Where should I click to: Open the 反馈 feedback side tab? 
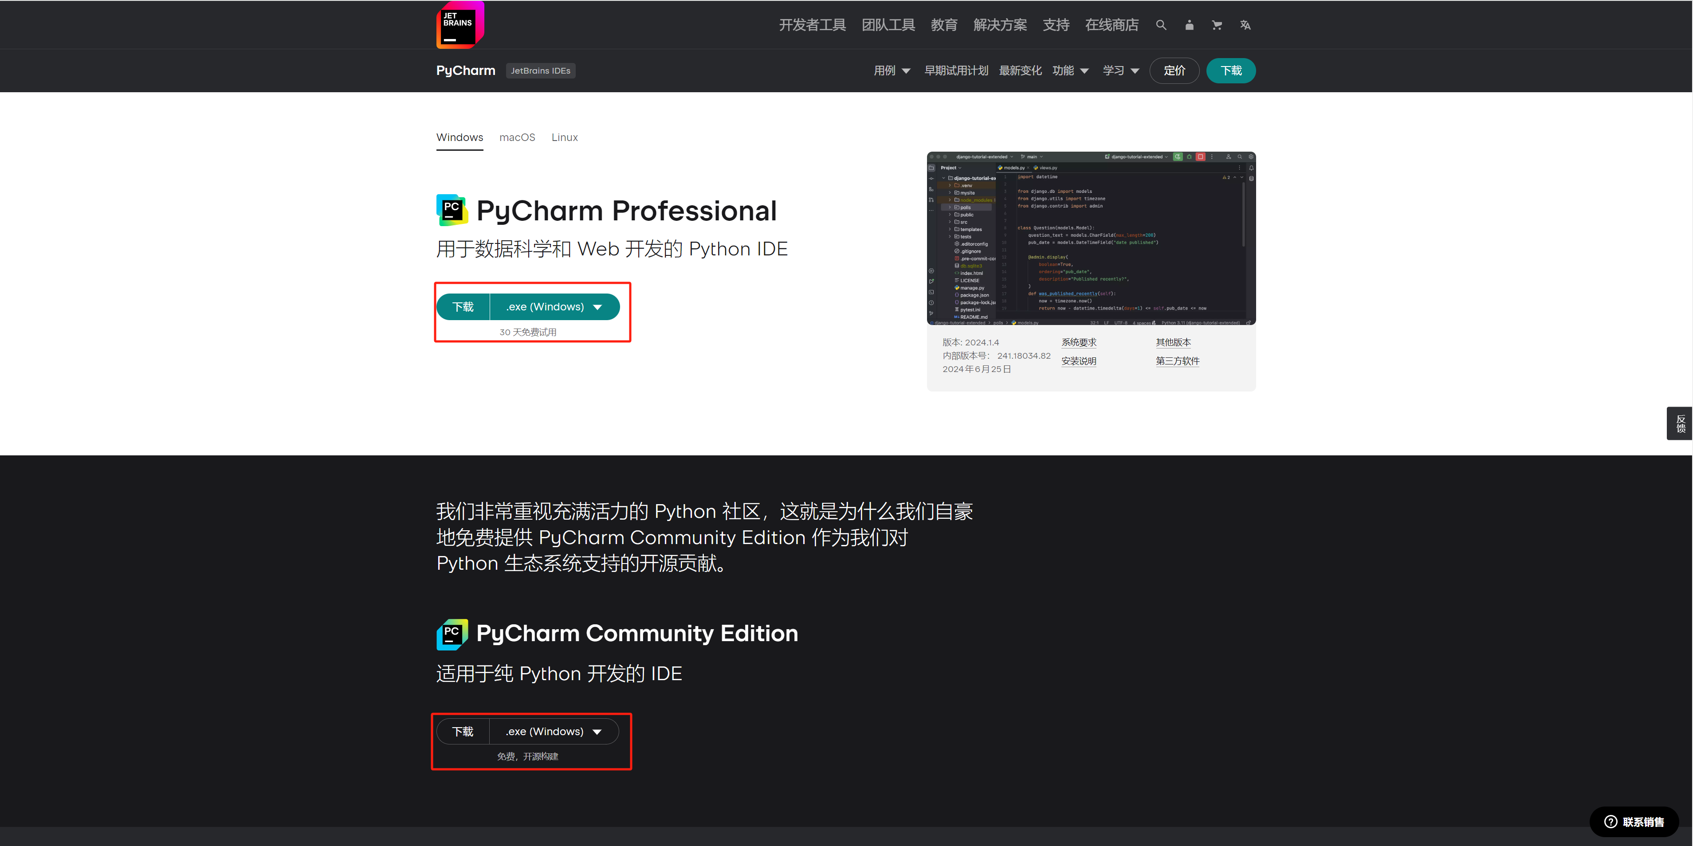coord(1679,423)
